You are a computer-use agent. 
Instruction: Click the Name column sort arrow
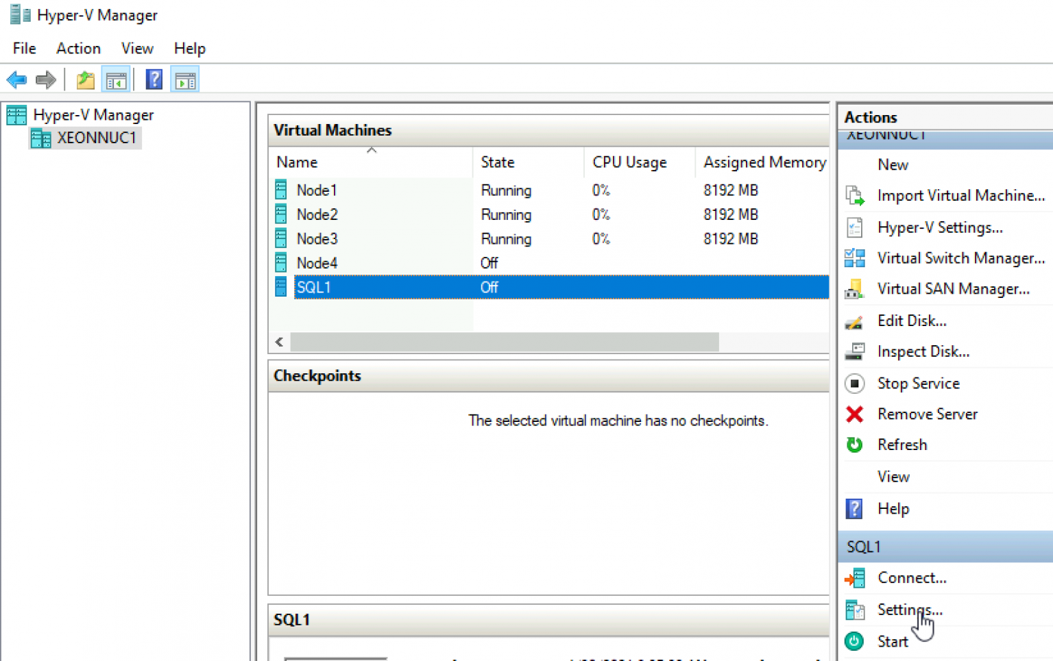pyautogui.click(x=372, y=149)
